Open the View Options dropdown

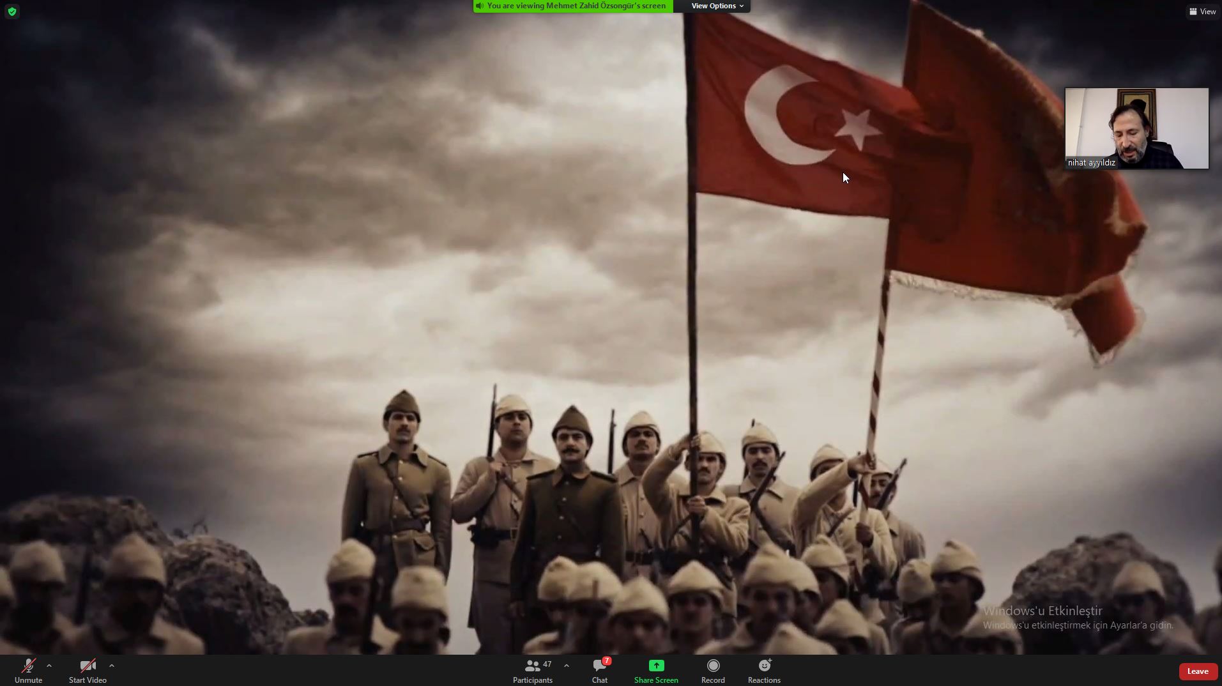pos(717,6)
